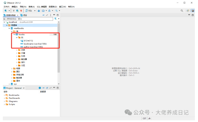198x122 pixels.
Task: Click the blue tools tray icon in toolbar
Action: tap(49, 11)
